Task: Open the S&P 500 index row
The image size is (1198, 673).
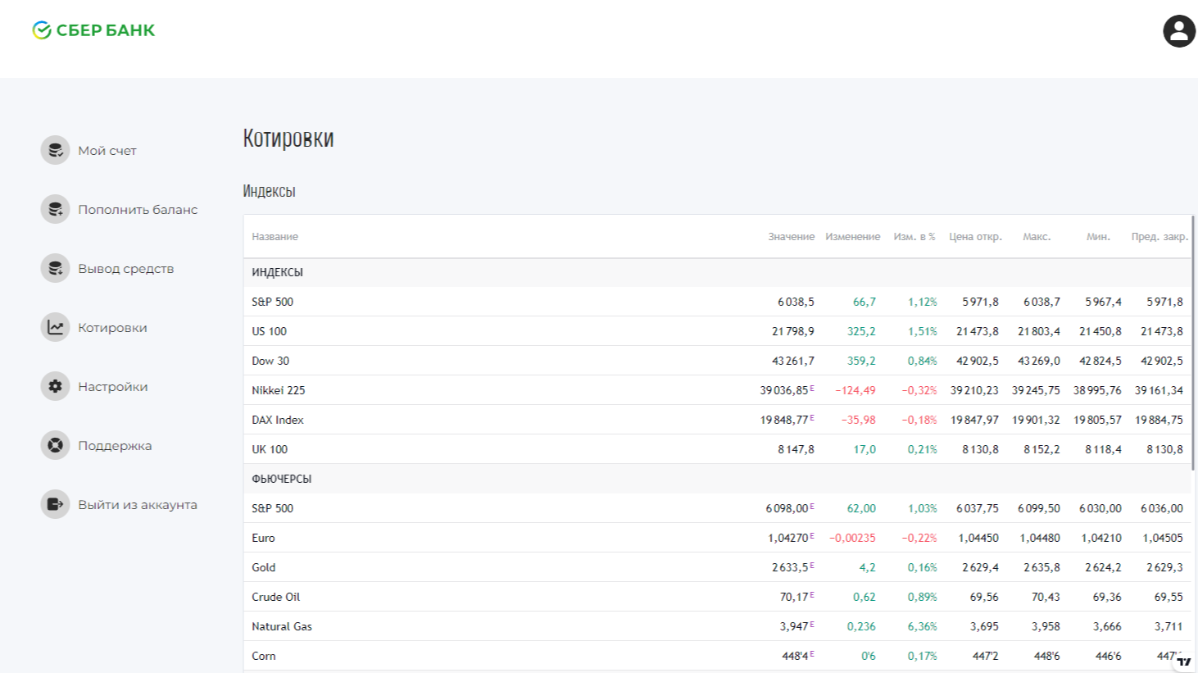Action: click(717, 302)
